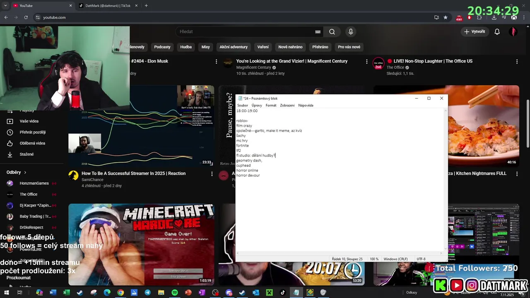Open more options for Kitchen Nightmares video
The image size is (530, 298).
(x=517, y=174)
